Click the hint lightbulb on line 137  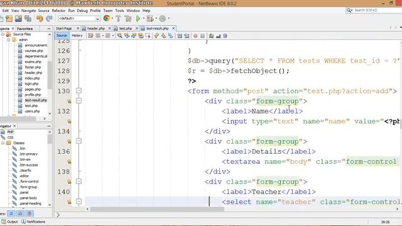[x=69, y=162]
